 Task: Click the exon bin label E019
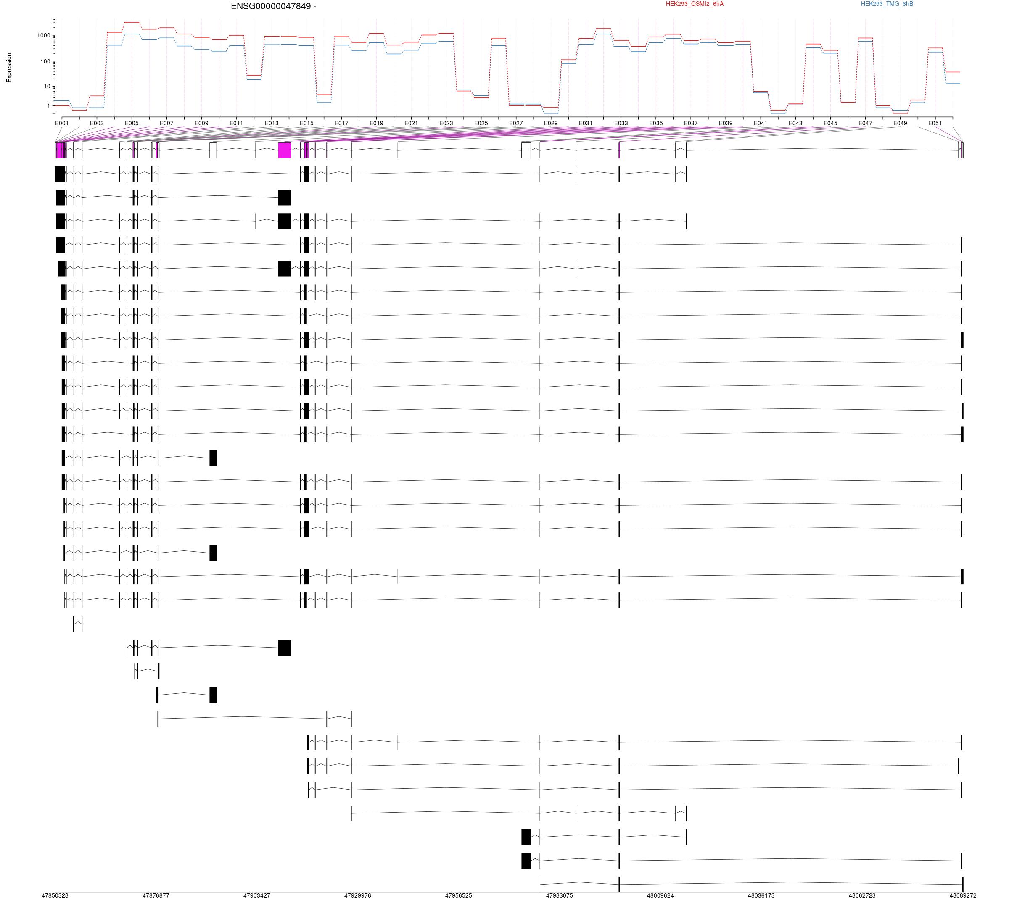pyautogui.click(x=376, y=123)
